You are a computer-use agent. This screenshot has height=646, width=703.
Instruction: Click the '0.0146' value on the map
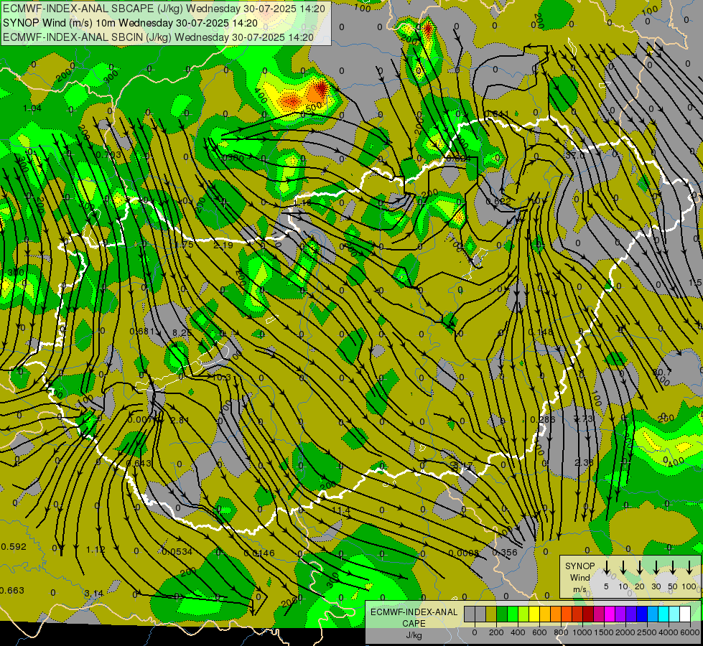pos(259,553)
